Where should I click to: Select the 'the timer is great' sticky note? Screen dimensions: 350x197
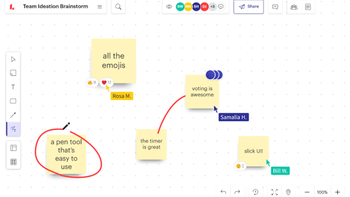pos(152,144)
